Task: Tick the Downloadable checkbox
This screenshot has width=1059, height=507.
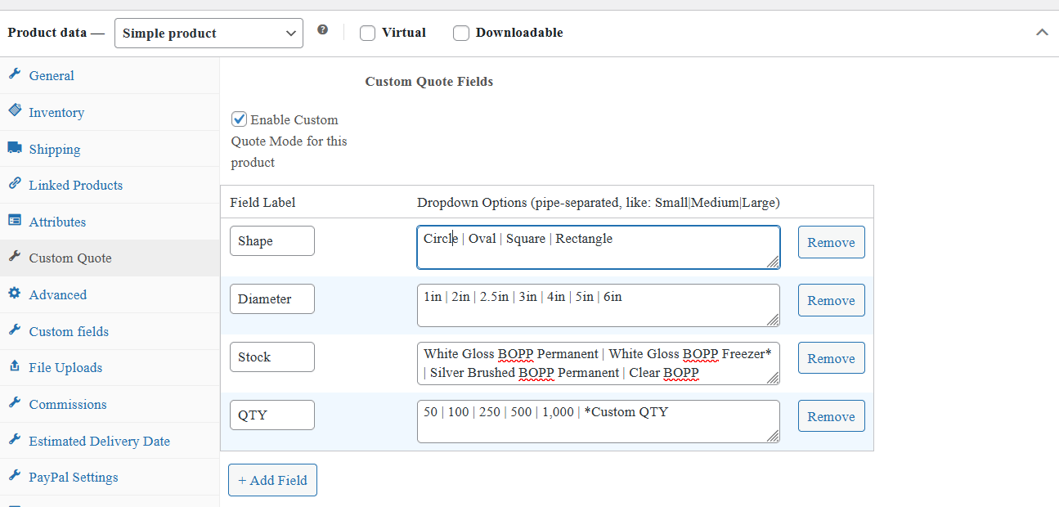Action: click(461, 34)
